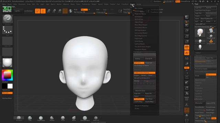Open the empty texture slot

[x=8, y=52]
